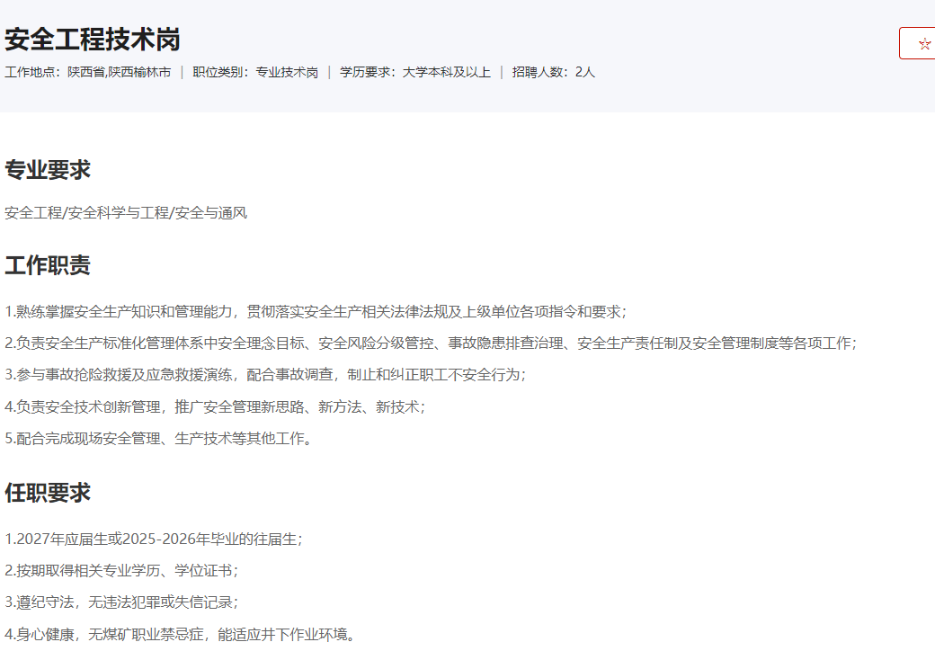Click the 工作职责 section heading
Viewport: 935px width, 660px height.
[48, 265]
